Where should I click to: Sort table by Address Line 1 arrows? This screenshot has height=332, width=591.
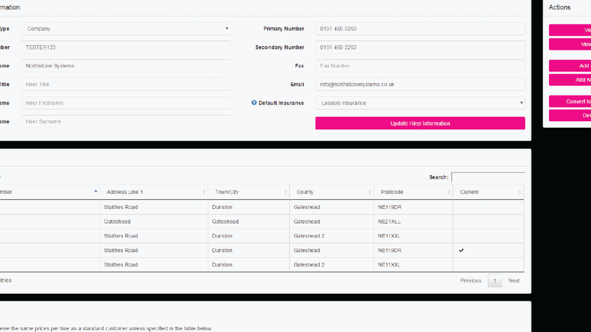click(204, 192)
